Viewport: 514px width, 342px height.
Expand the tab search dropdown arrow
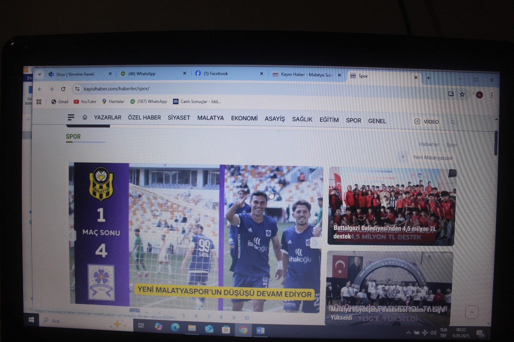(x=40, y=74)
